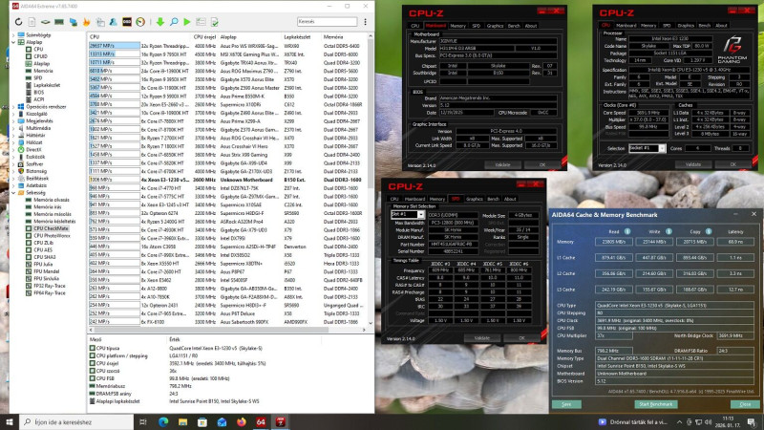764x430 pixels.
Task: Open File Explorer from the taskbar
Action: [182, 421]
